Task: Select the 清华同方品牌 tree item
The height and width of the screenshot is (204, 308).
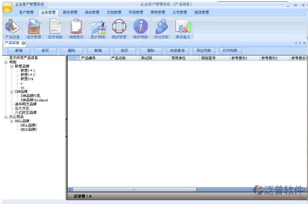Action: pos(26,104)
